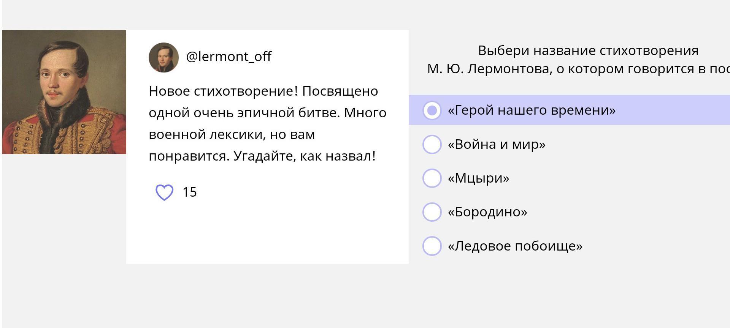Click the «Герой нашего времени» answer label

click(532, 110)
